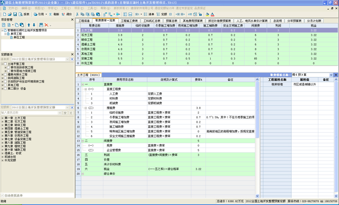Click the 调价 price adjust toolbar button
The width and height of the screenshot is (339, 205).
(67, 14)
